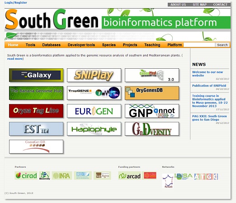Open the Login/Register link
This screenshot has width=236, height=203.
(x=16, y=3)
